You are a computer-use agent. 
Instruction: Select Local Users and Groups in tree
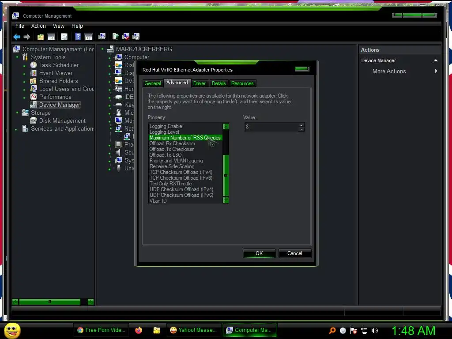point(66,89)
